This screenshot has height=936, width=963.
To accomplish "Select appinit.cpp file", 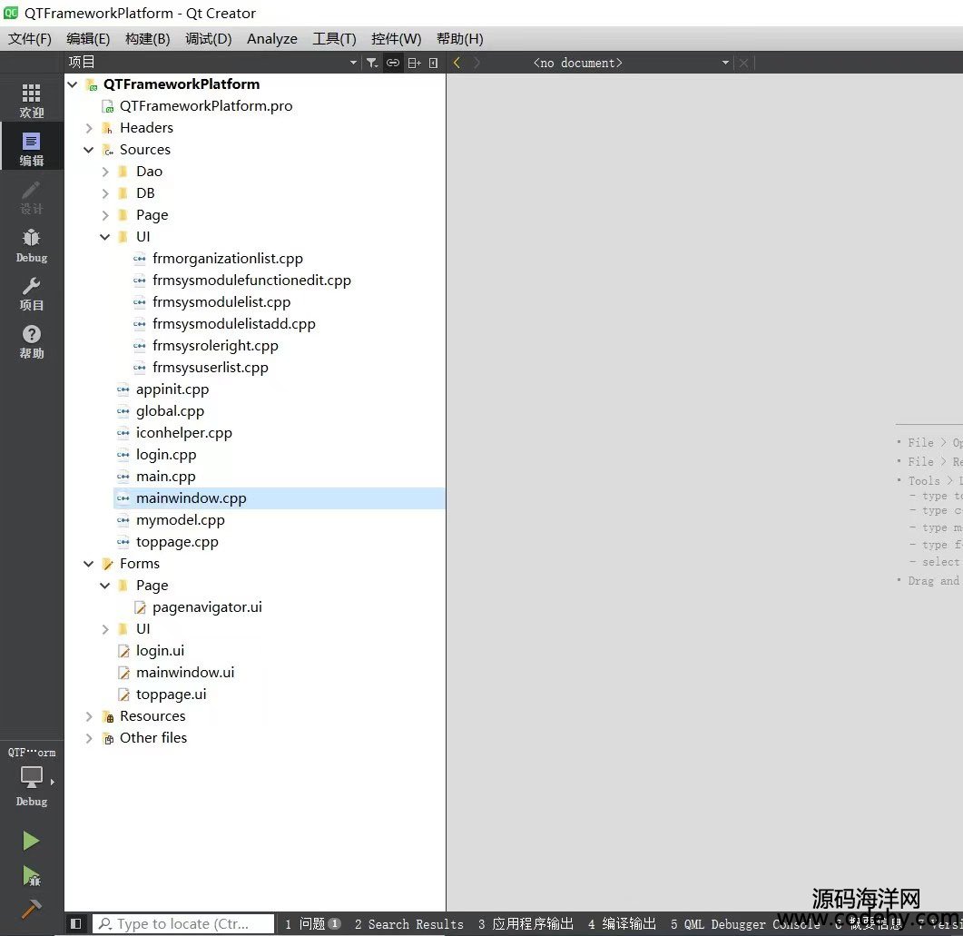I will 172,389.
